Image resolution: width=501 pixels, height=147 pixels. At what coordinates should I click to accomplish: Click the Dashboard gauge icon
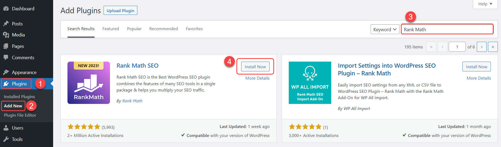click(6, 8)
